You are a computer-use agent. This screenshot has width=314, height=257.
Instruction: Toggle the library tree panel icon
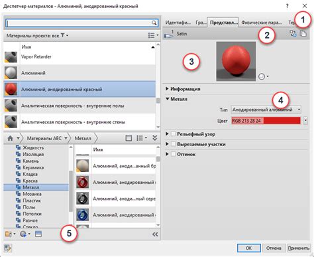pos(129,138)
